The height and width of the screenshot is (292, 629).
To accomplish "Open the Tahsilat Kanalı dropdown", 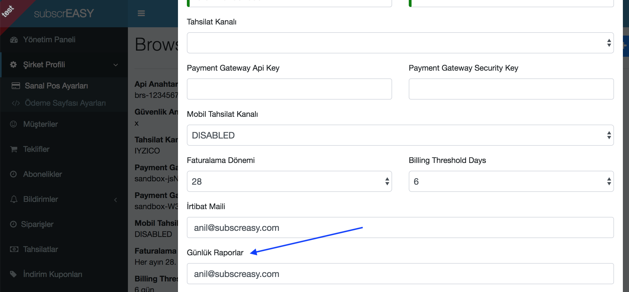I will point(400,43).
